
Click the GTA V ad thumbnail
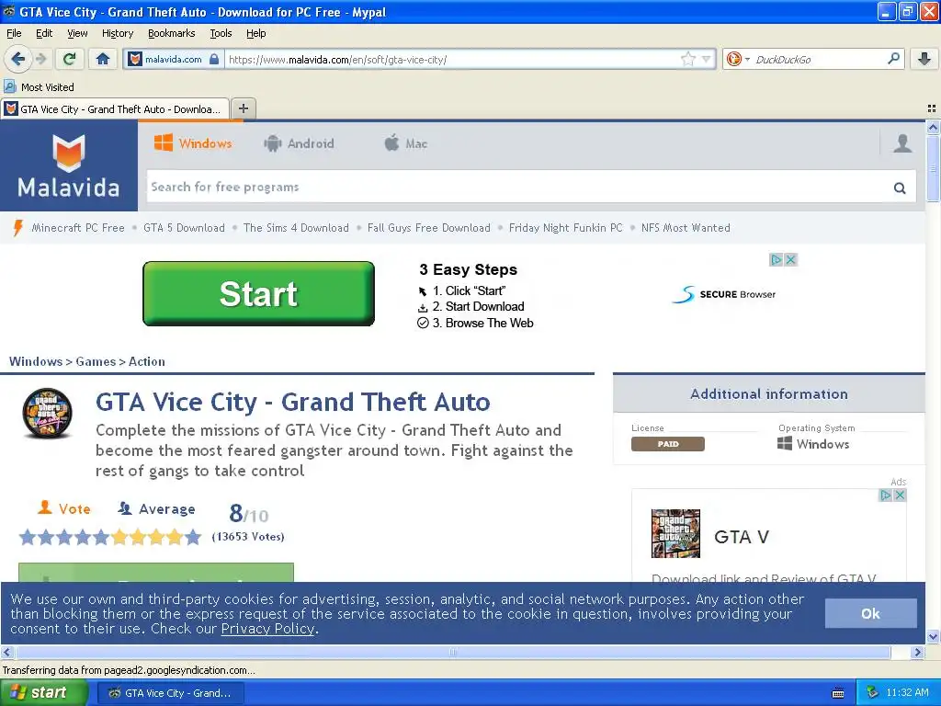tap(675, 533)
